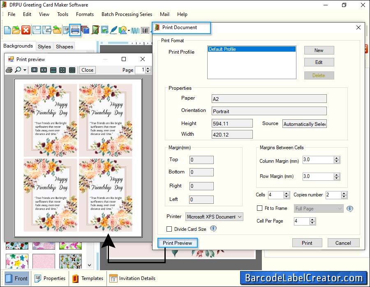Select the two pages preview layout icon
Image resolution: width=370 pixels, height=287 pixels.
(44, 70)
